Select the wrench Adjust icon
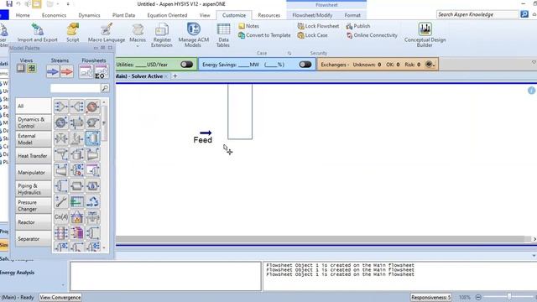Image resolution: width=537 pixels, height=302 pixels. click(61, 201)
